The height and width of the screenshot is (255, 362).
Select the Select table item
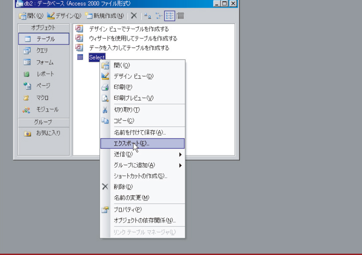[x=97, y=57]
